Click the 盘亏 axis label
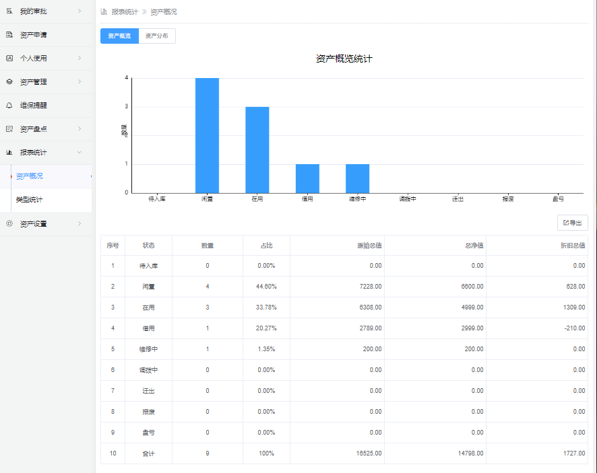Screen dimensions: 597x473 coord(558,199)
